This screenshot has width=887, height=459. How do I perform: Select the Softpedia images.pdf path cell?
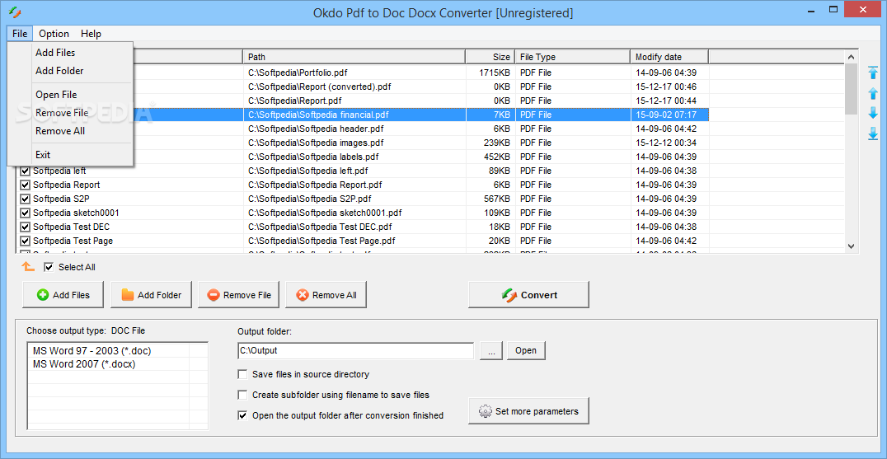(x=354, y=143)
